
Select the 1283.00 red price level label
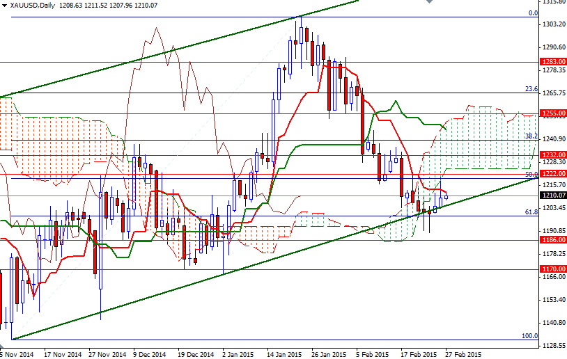pos(553,62)
